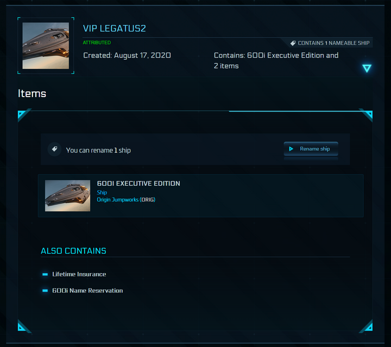Click the 600i Name Reservation bullet icon
Viewport: 391px width, 347px height.
45,291
